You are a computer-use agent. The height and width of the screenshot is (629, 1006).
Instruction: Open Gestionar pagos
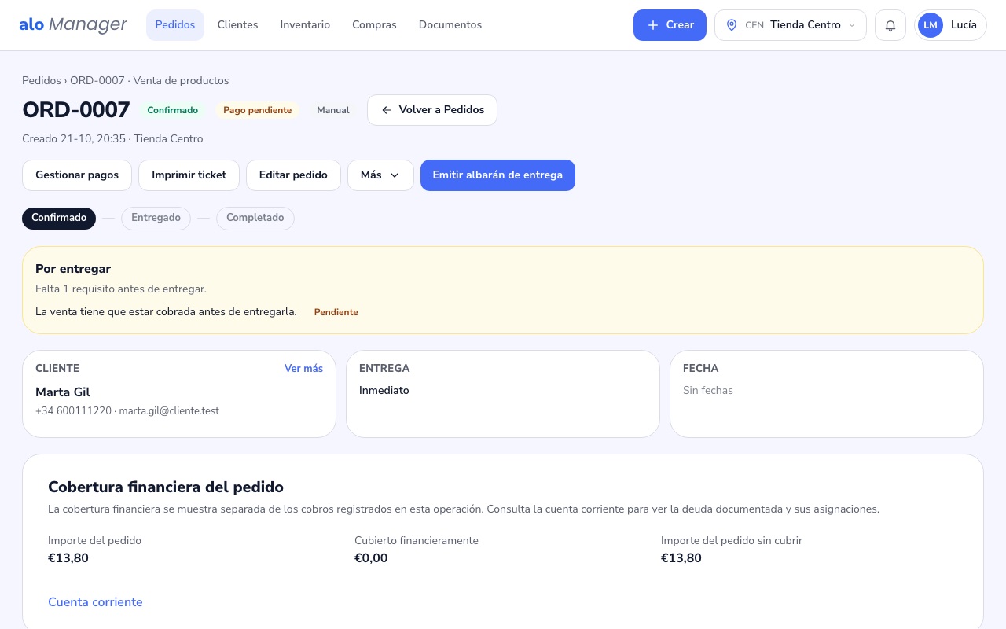pyautogui.click(x=77, y=175)
